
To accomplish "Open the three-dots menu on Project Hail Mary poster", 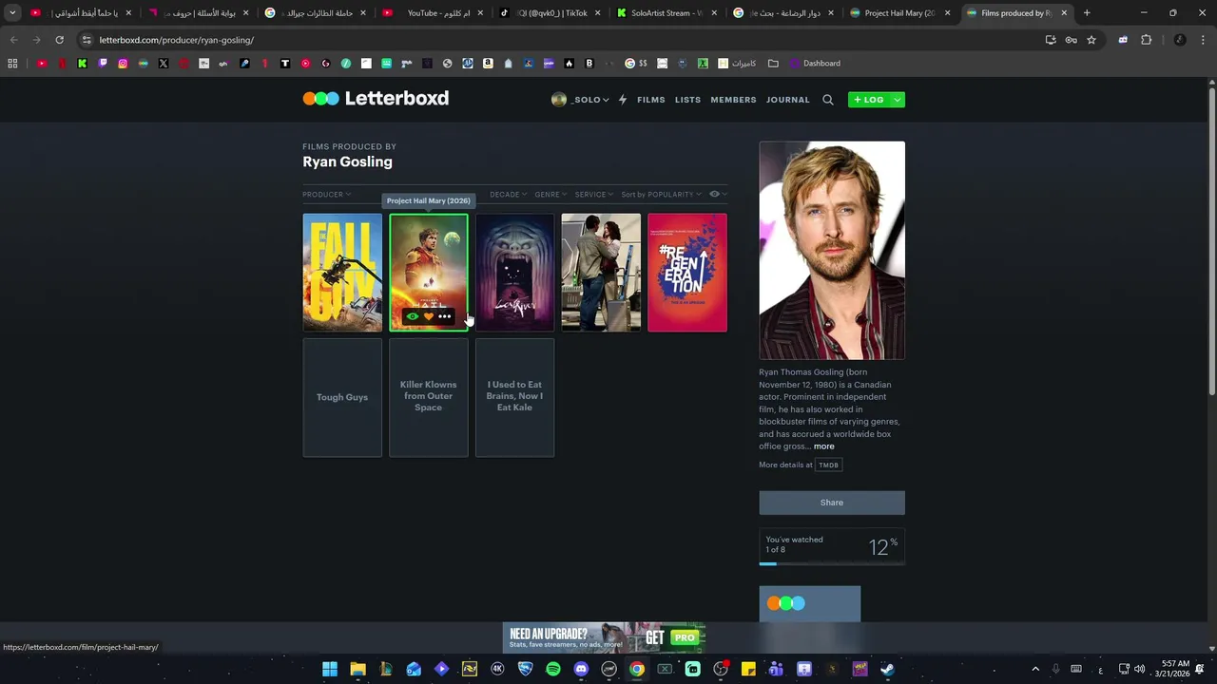I will click(x=444, y=316).
